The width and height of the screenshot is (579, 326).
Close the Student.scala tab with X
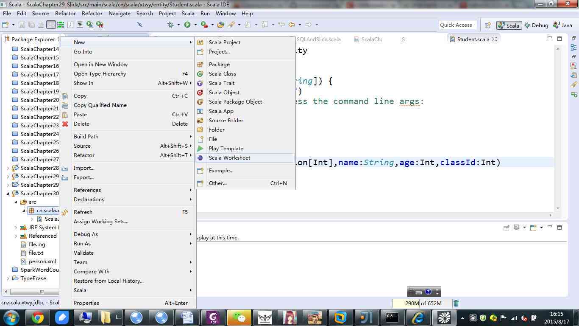click(494, 39)
